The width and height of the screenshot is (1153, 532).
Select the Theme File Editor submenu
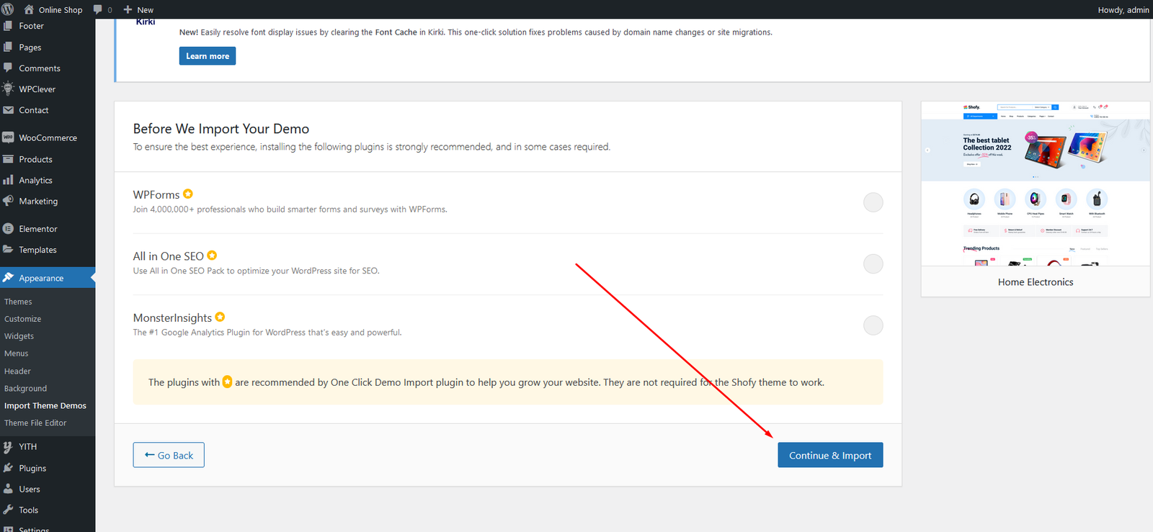point(35,423)
